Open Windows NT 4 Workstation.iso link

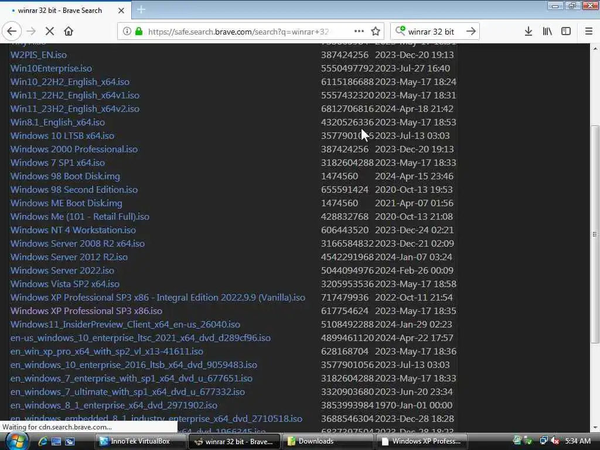[x=73, y=230]
